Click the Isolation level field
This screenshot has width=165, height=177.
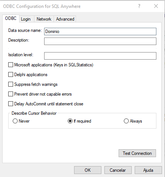(100, 56)
